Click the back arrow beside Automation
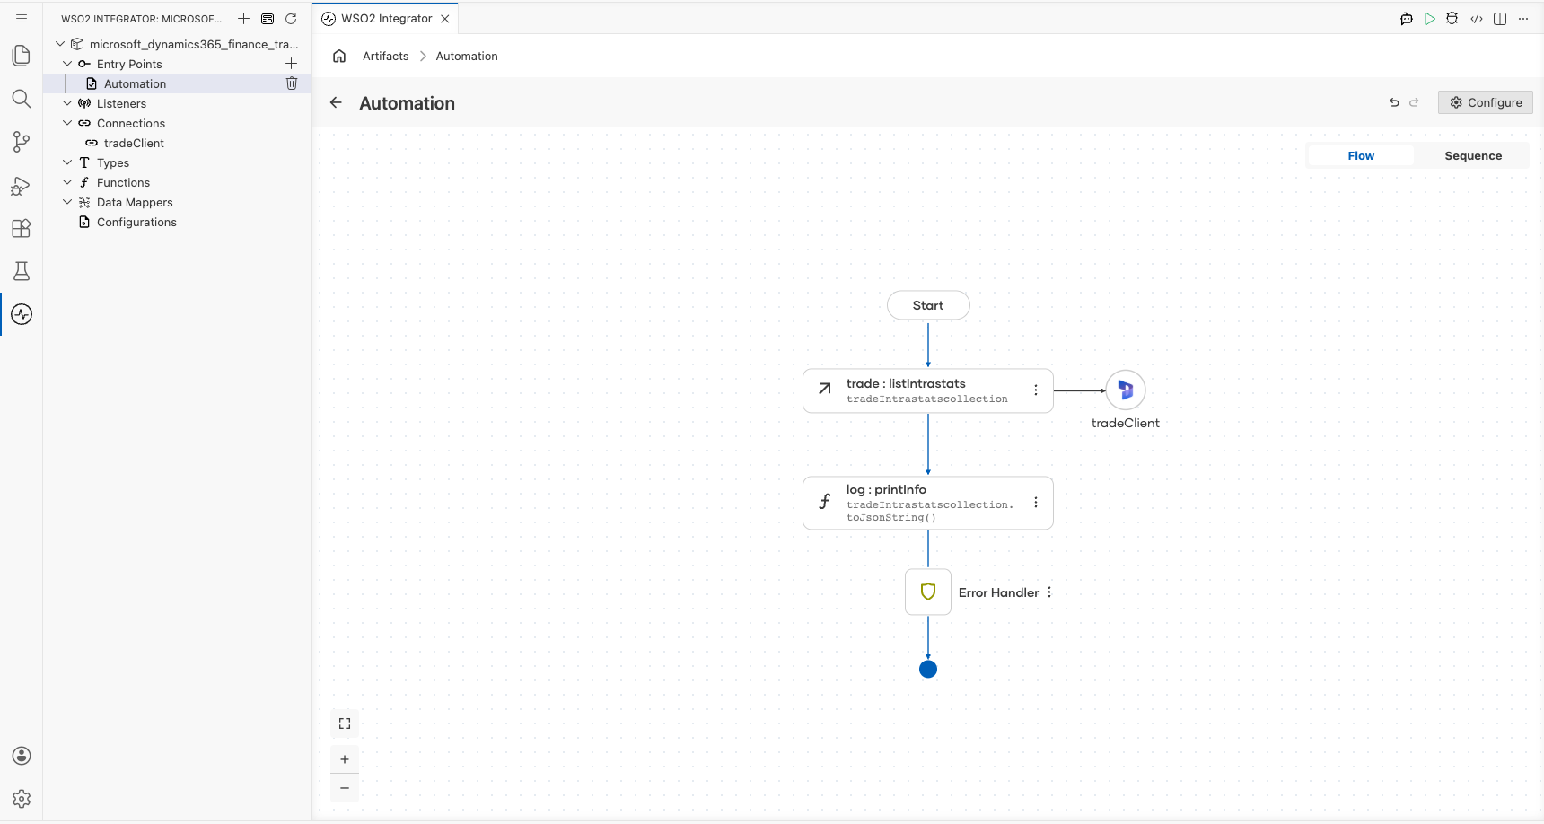The height and width of the screenshot is (824, 1544). [x=336, y=102]
